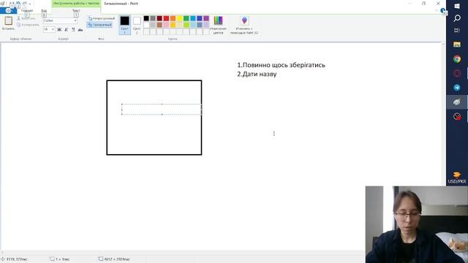
Task: Pick the orange color swatch
Action: (173, 18)
